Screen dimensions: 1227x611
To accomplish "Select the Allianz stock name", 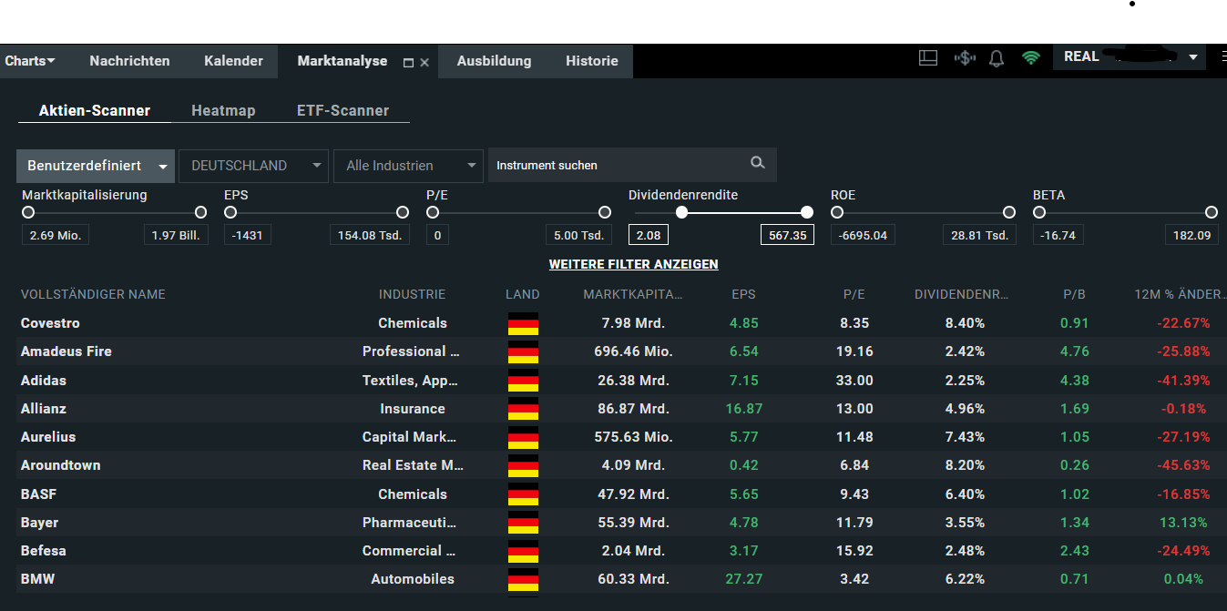I will [x=44, y=409].
